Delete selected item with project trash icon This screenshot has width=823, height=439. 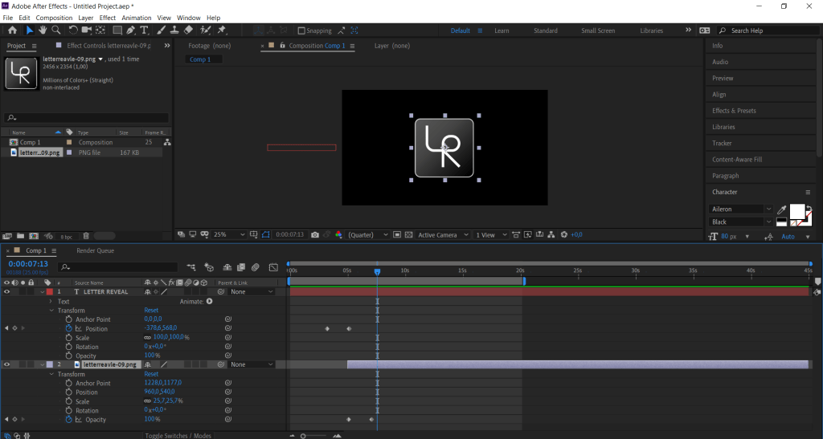click(x=86, y=236)
